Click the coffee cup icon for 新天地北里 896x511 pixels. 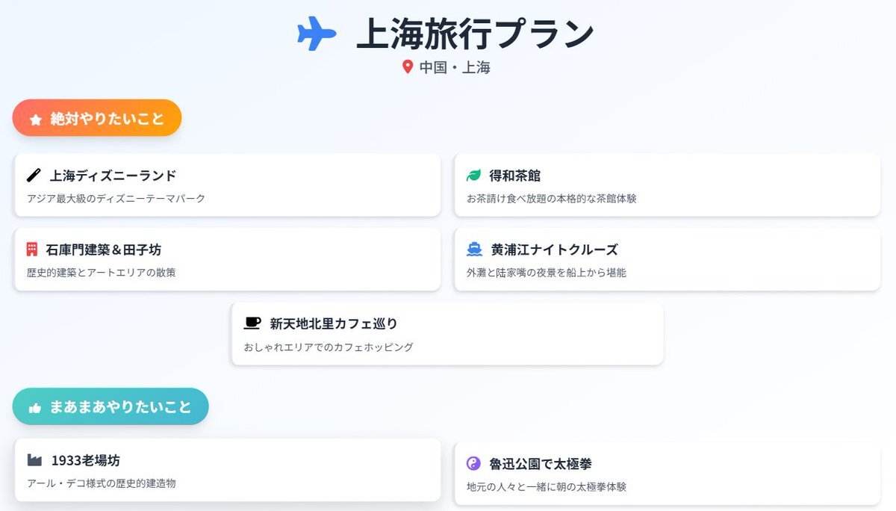[252, 323]
